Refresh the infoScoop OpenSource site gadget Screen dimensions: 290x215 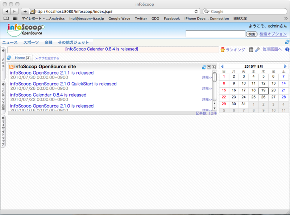point(204,67)
